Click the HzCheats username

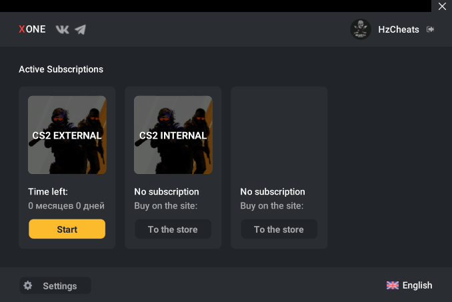point(399,29)
